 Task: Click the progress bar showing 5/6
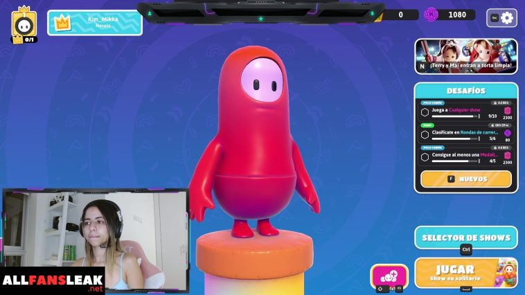tap(455, 138)
